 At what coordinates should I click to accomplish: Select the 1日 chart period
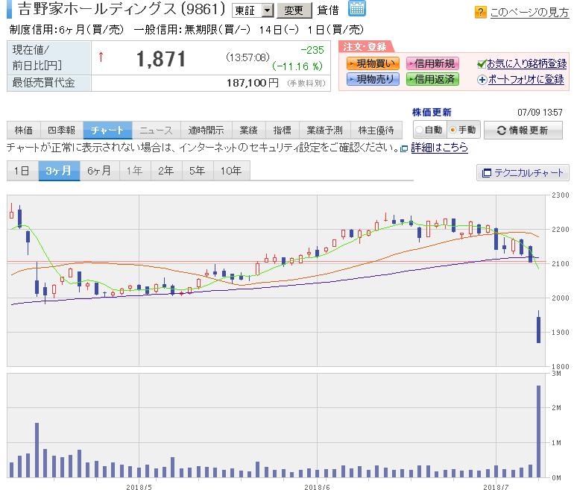point(22,171)
